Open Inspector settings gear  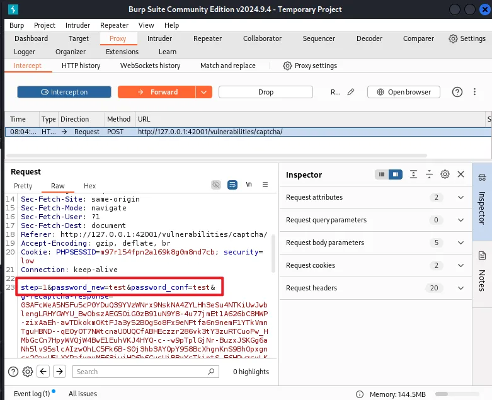point(445,174)
